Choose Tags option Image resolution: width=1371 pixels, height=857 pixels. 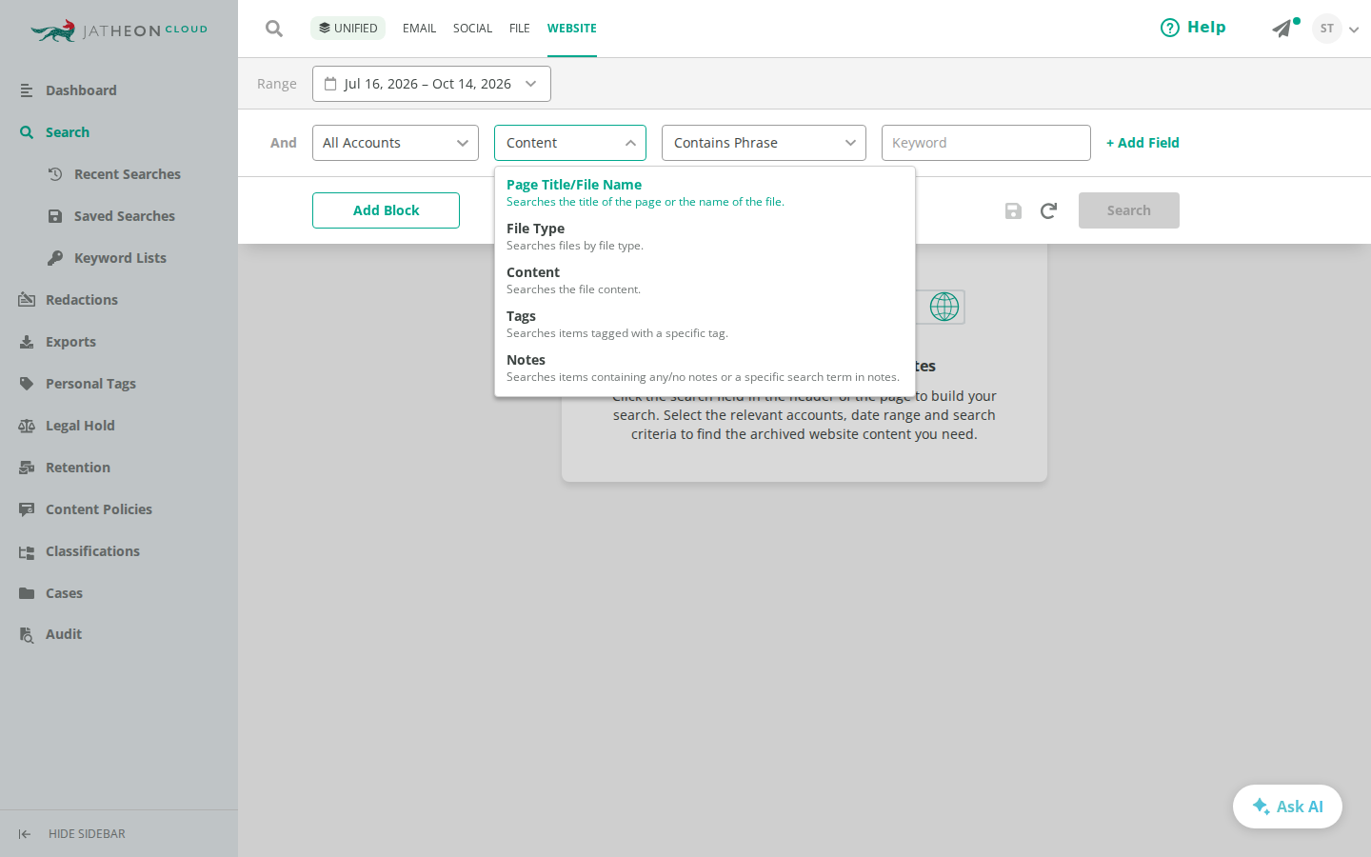point(705,324)
